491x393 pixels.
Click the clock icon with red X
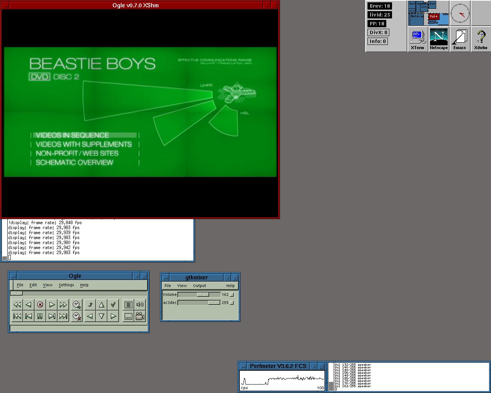point(77,316)
